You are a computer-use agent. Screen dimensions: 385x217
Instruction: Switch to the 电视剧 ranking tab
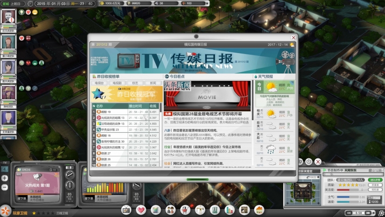[117, 83]
